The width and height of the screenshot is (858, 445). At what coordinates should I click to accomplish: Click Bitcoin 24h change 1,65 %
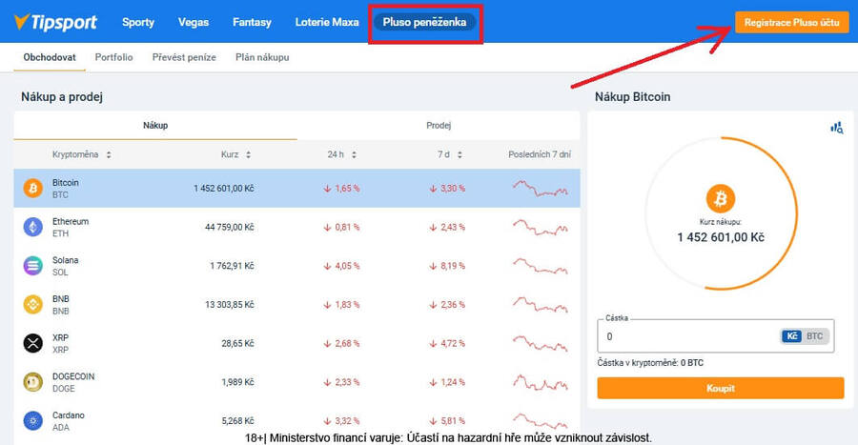click(x=341, y=188)
